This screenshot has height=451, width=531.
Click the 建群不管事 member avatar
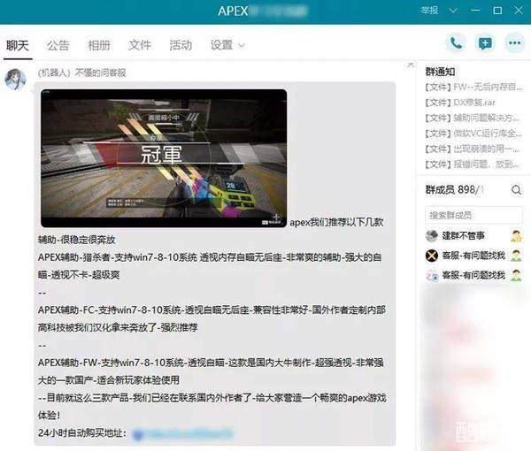point(432,235)
